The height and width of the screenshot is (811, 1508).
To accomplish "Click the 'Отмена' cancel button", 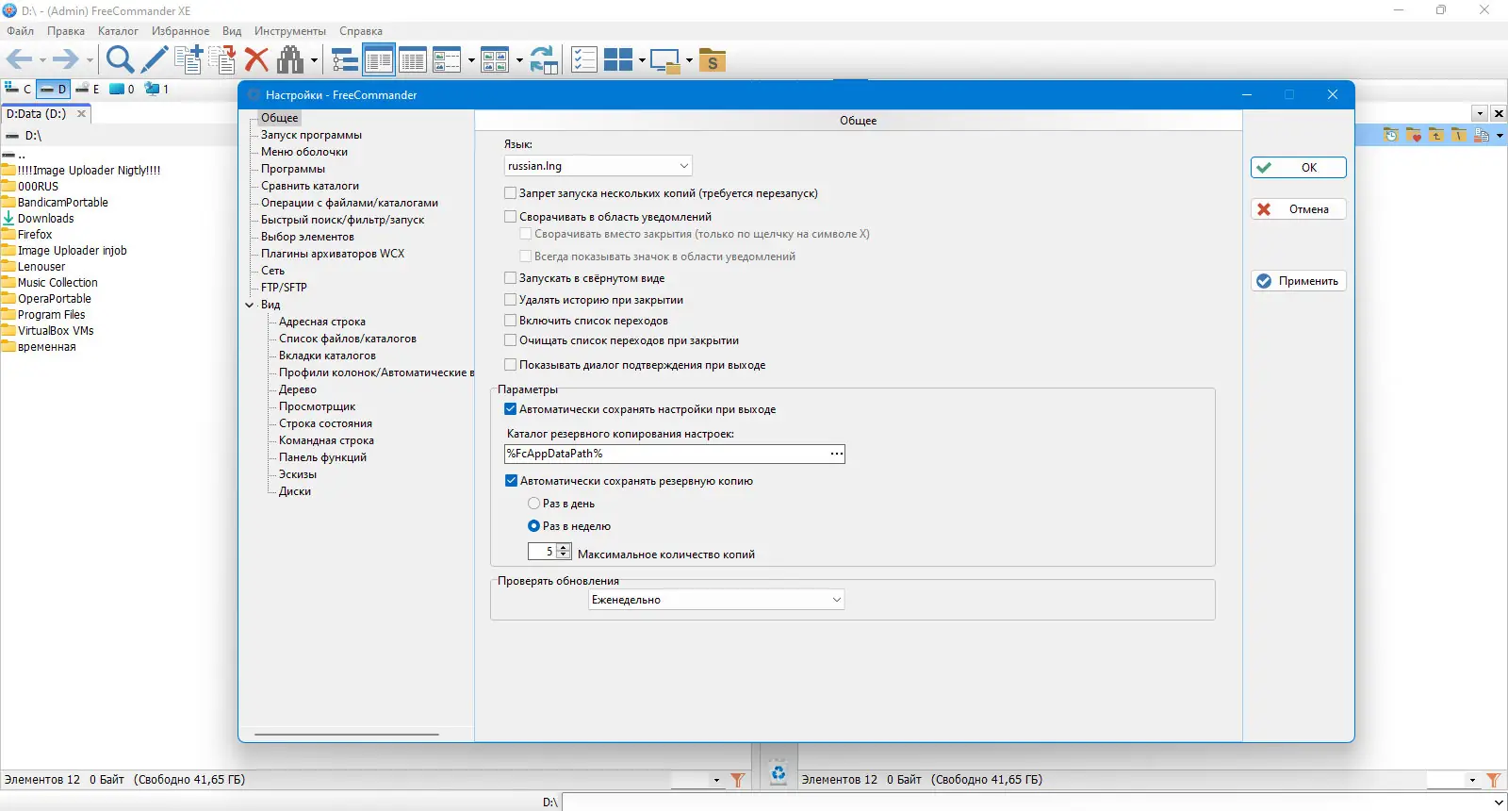I will pos(1299,209).
